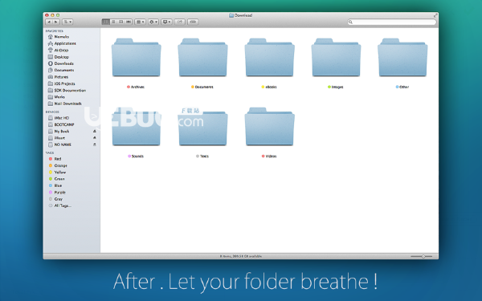Select the iMac HD device

[59, 118]
